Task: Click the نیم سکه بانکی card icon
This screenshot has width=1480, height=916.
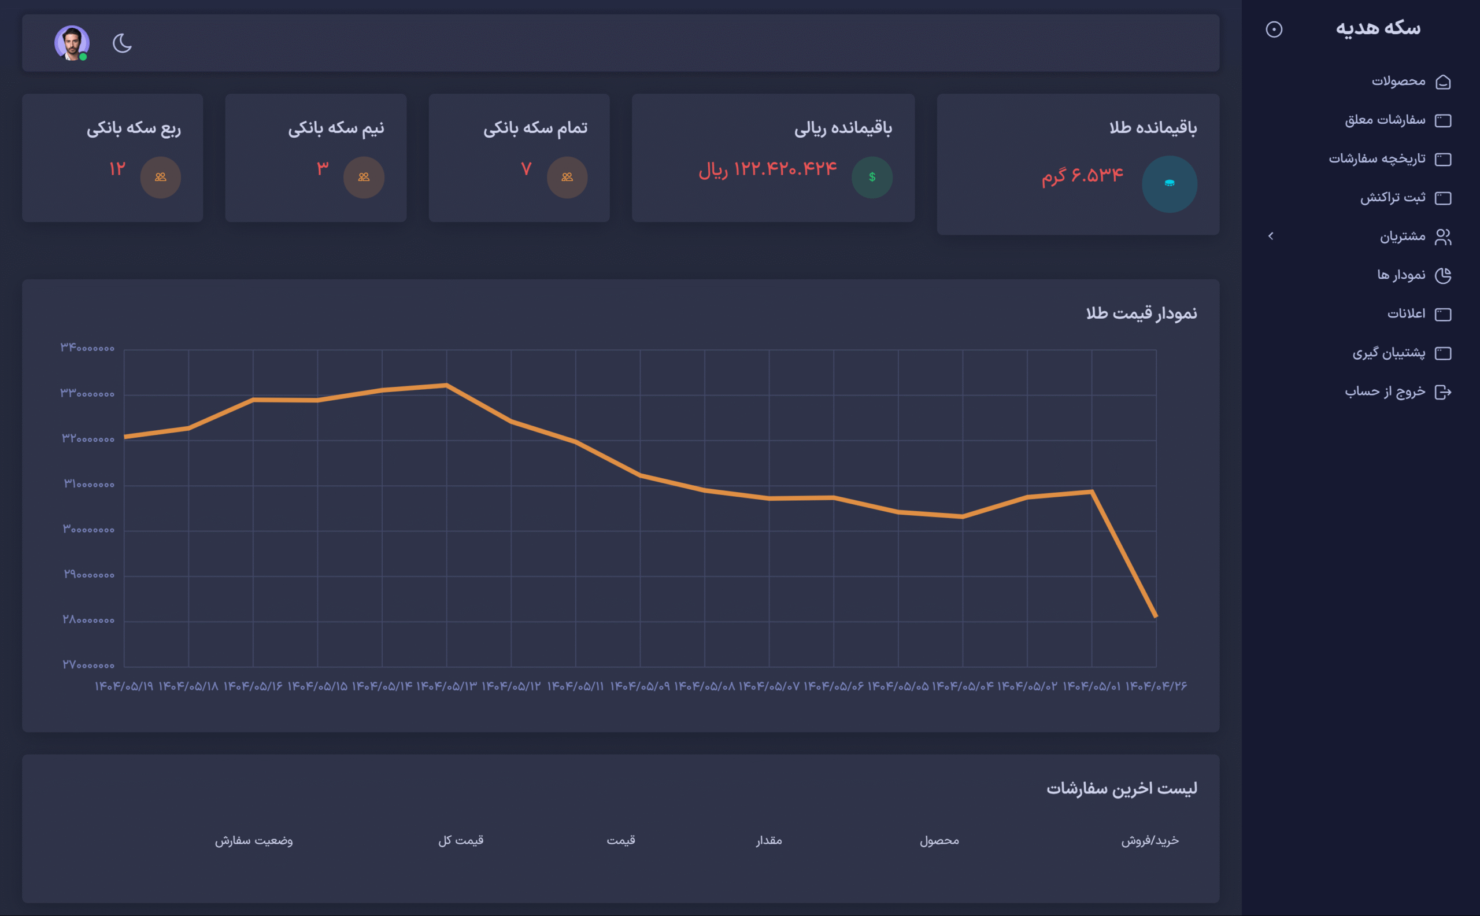Action: 363,177
